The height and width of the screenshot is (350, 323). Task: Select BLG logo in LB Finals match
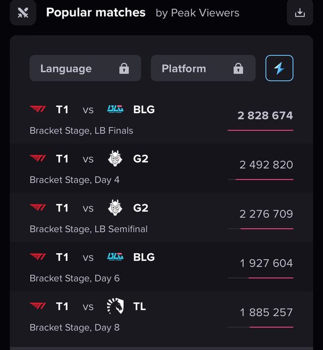(116, 109)
